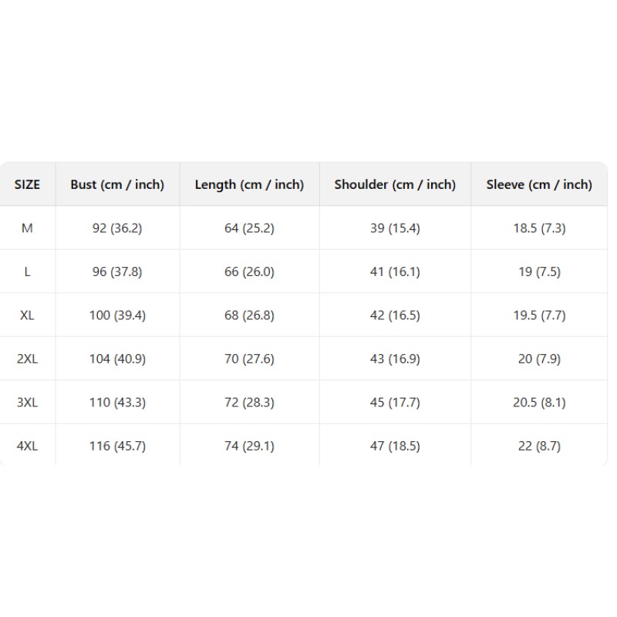Click bust value 100 (39.4)

tap(117, 315)
